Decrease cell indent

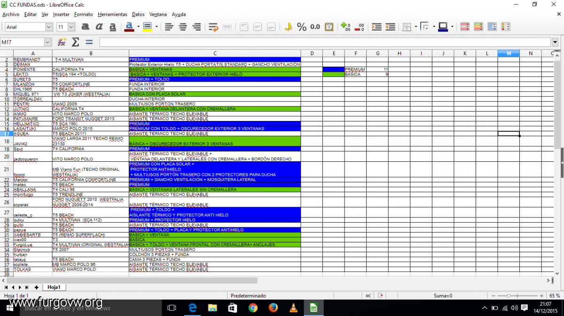tap(390, 27)
